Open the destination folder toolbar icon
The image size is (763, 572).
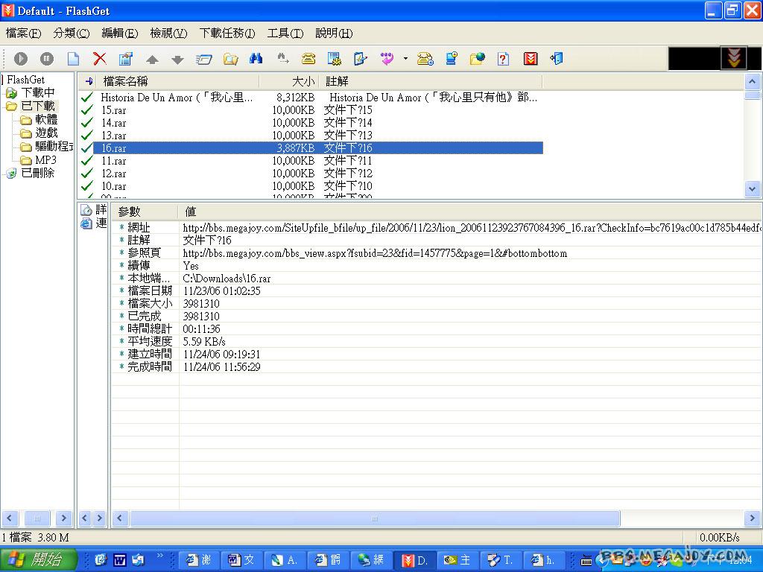pos(231,60)
